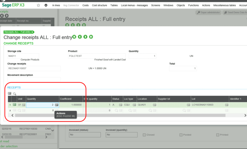The image size is (247, 149).
Task: Click the receipts grid horizontal scrollbar
Action: coord(120,115)
